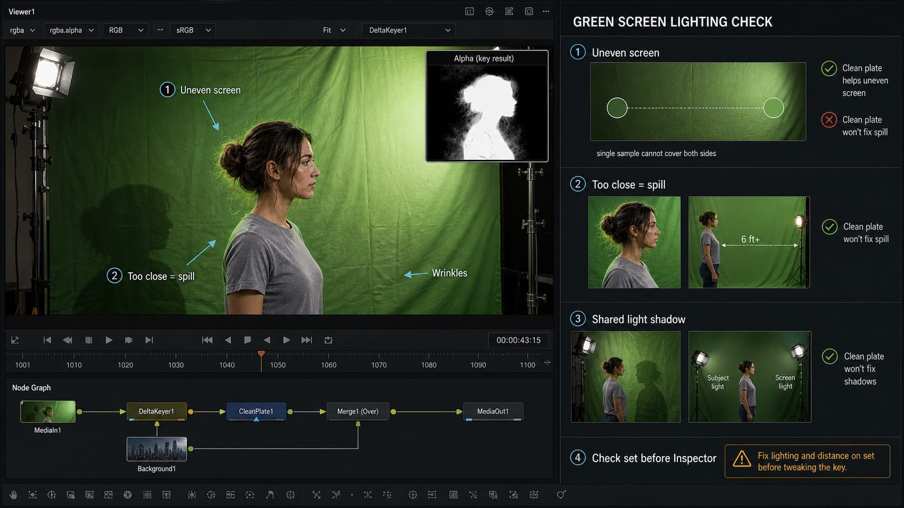Click the right sample circle on uneven screen image
The image size is (904, 508).
pyautogui.click(x=774, y=108)
